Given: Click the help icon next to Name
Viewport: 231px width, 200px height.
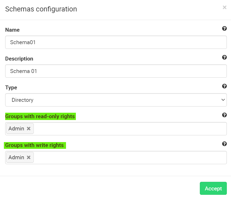Looking at the screenshot, I should [225, 29].
